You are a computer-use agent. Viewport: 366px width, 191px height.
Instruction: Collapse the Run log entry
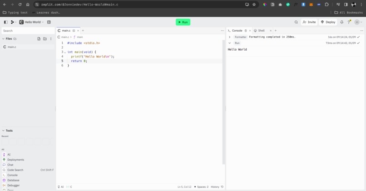tap(229, 43)
